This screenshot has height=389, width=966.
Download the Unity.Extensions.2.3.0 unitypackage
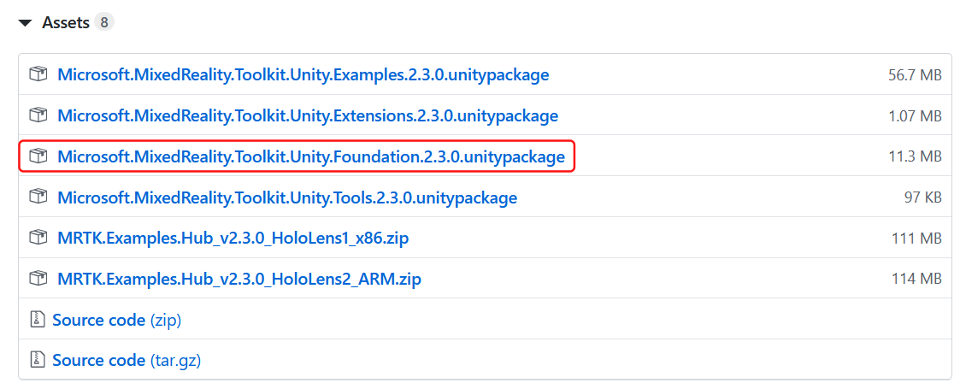point(308,115)
